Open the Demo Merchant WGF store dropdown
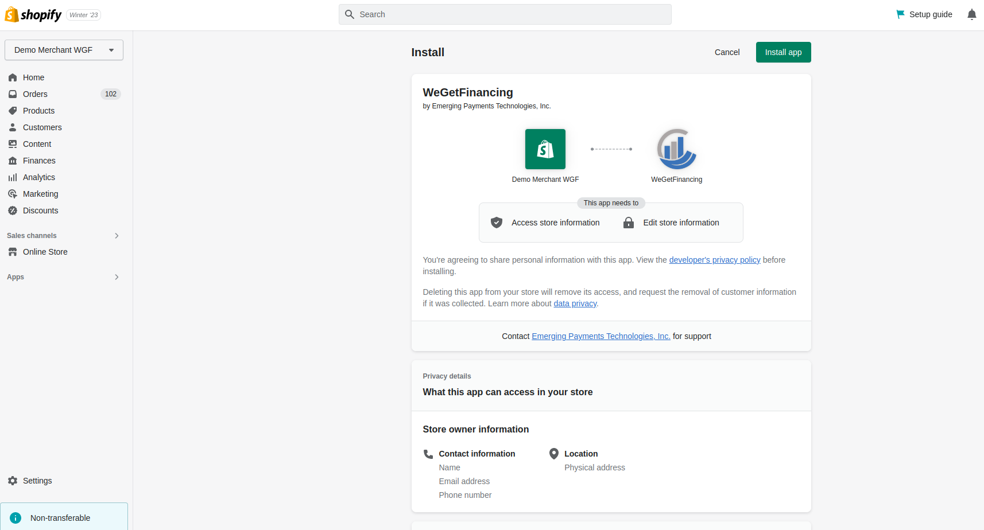The width and height of the screenshot is (984, 530). [64, 50]
